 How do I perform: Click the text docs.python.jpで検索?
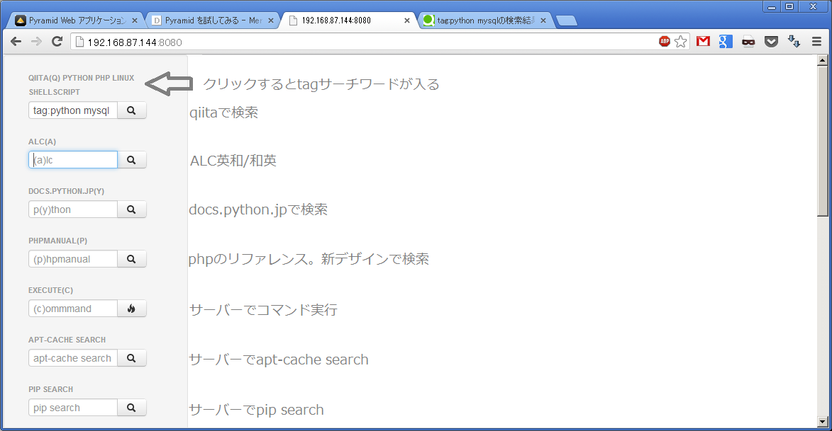[x=258, y=209]
